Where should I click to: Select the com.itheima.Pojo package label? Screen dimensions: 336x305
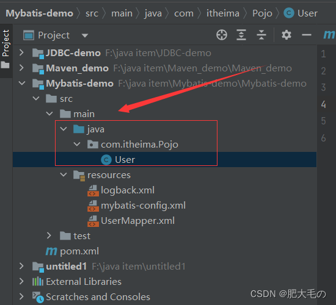point(139,145)
